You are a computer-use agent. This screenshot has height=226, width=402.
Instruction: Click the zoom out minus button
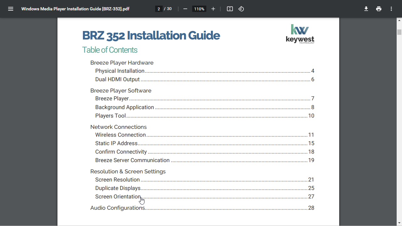coord(185,9)
